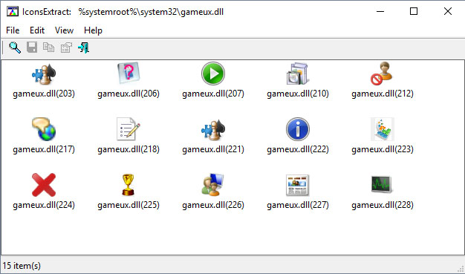
Task: Click the label text gameux.dll(207)
Action: point(213,94)
